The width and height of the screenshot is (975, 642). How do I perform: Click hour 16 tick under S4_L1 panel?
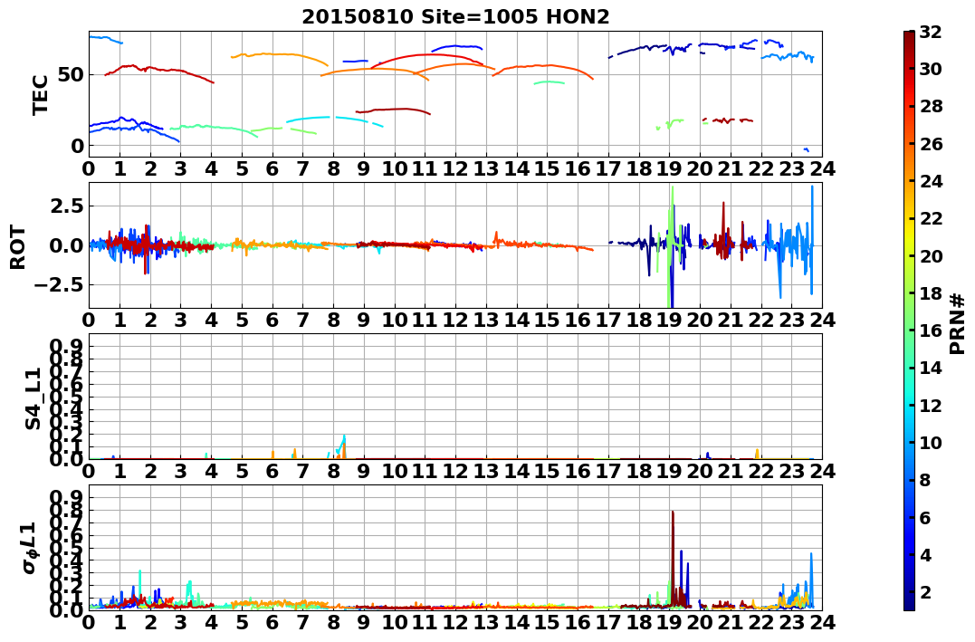[x=578, y=471]
